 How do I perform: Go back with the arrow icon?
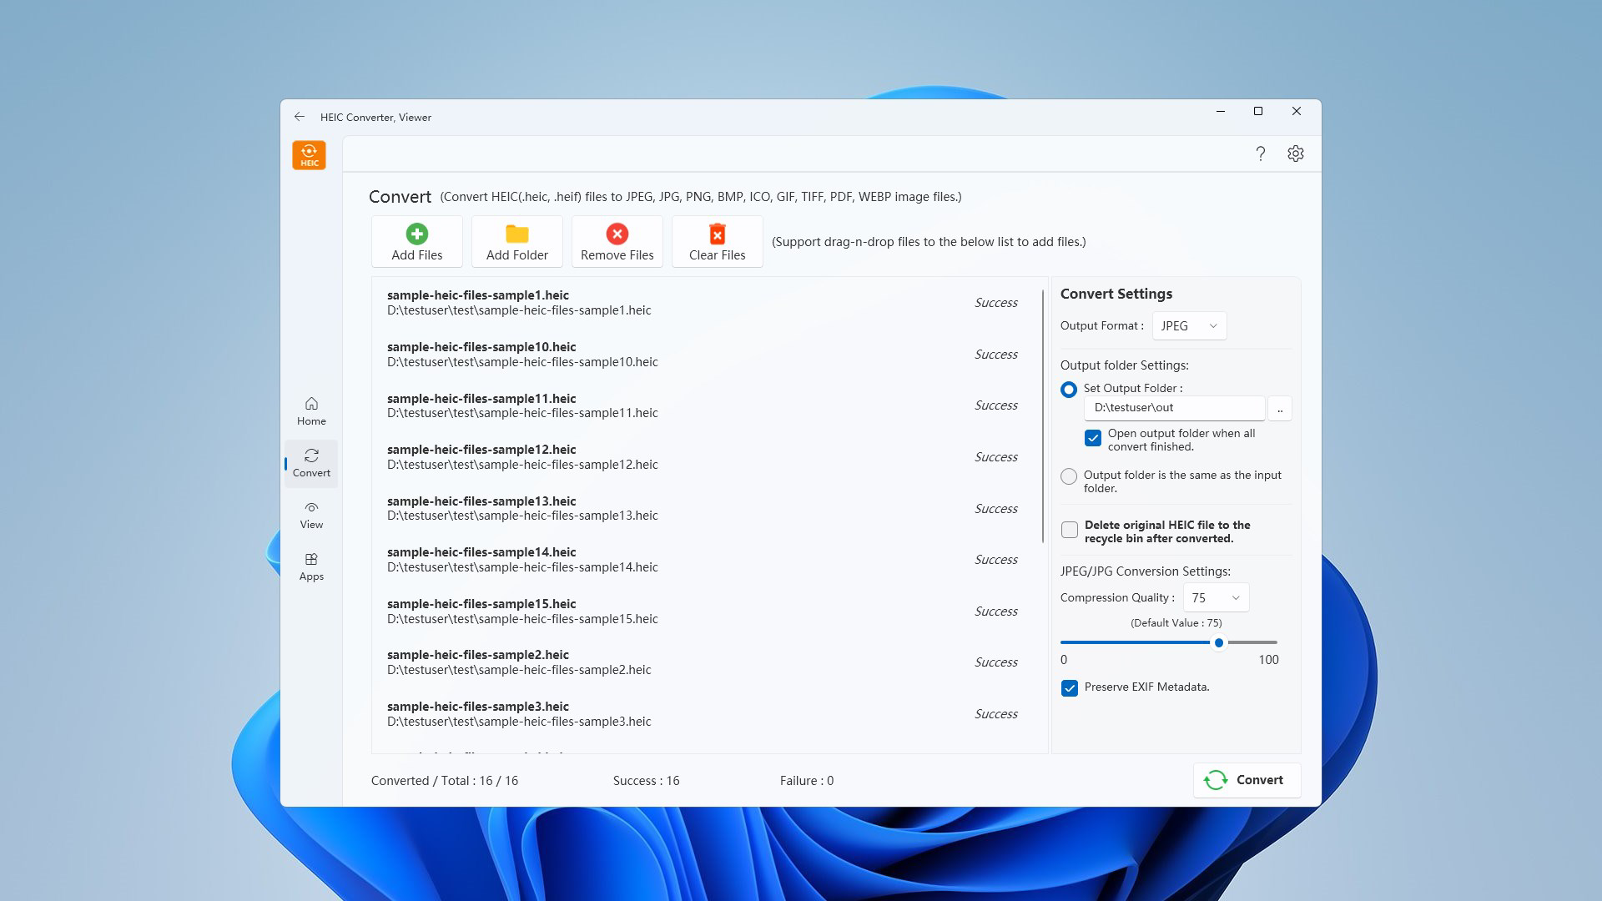coord(300,117)
